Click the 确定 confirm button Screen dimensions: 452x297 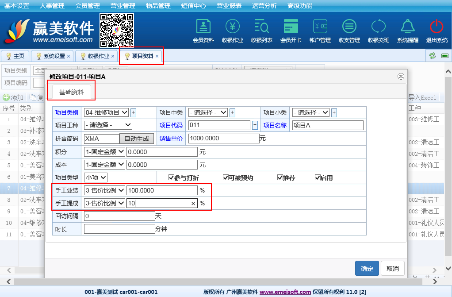367,269
